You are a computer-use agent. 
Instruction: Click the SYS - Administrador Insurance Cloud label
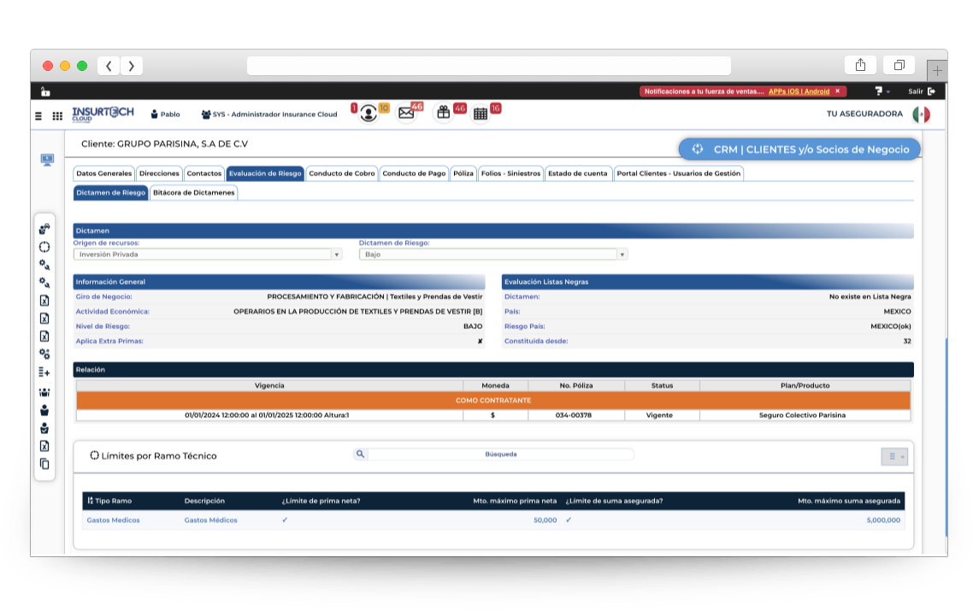tap(275, 115)
